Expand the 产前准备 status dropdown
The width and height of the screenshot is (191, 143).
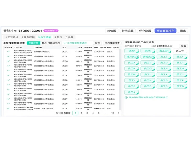tap(51, 31)
